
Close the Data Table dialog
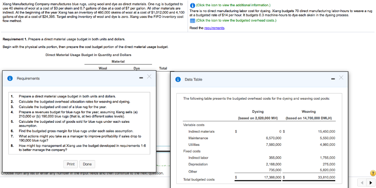pyautogui.click(x=341, y=77)
